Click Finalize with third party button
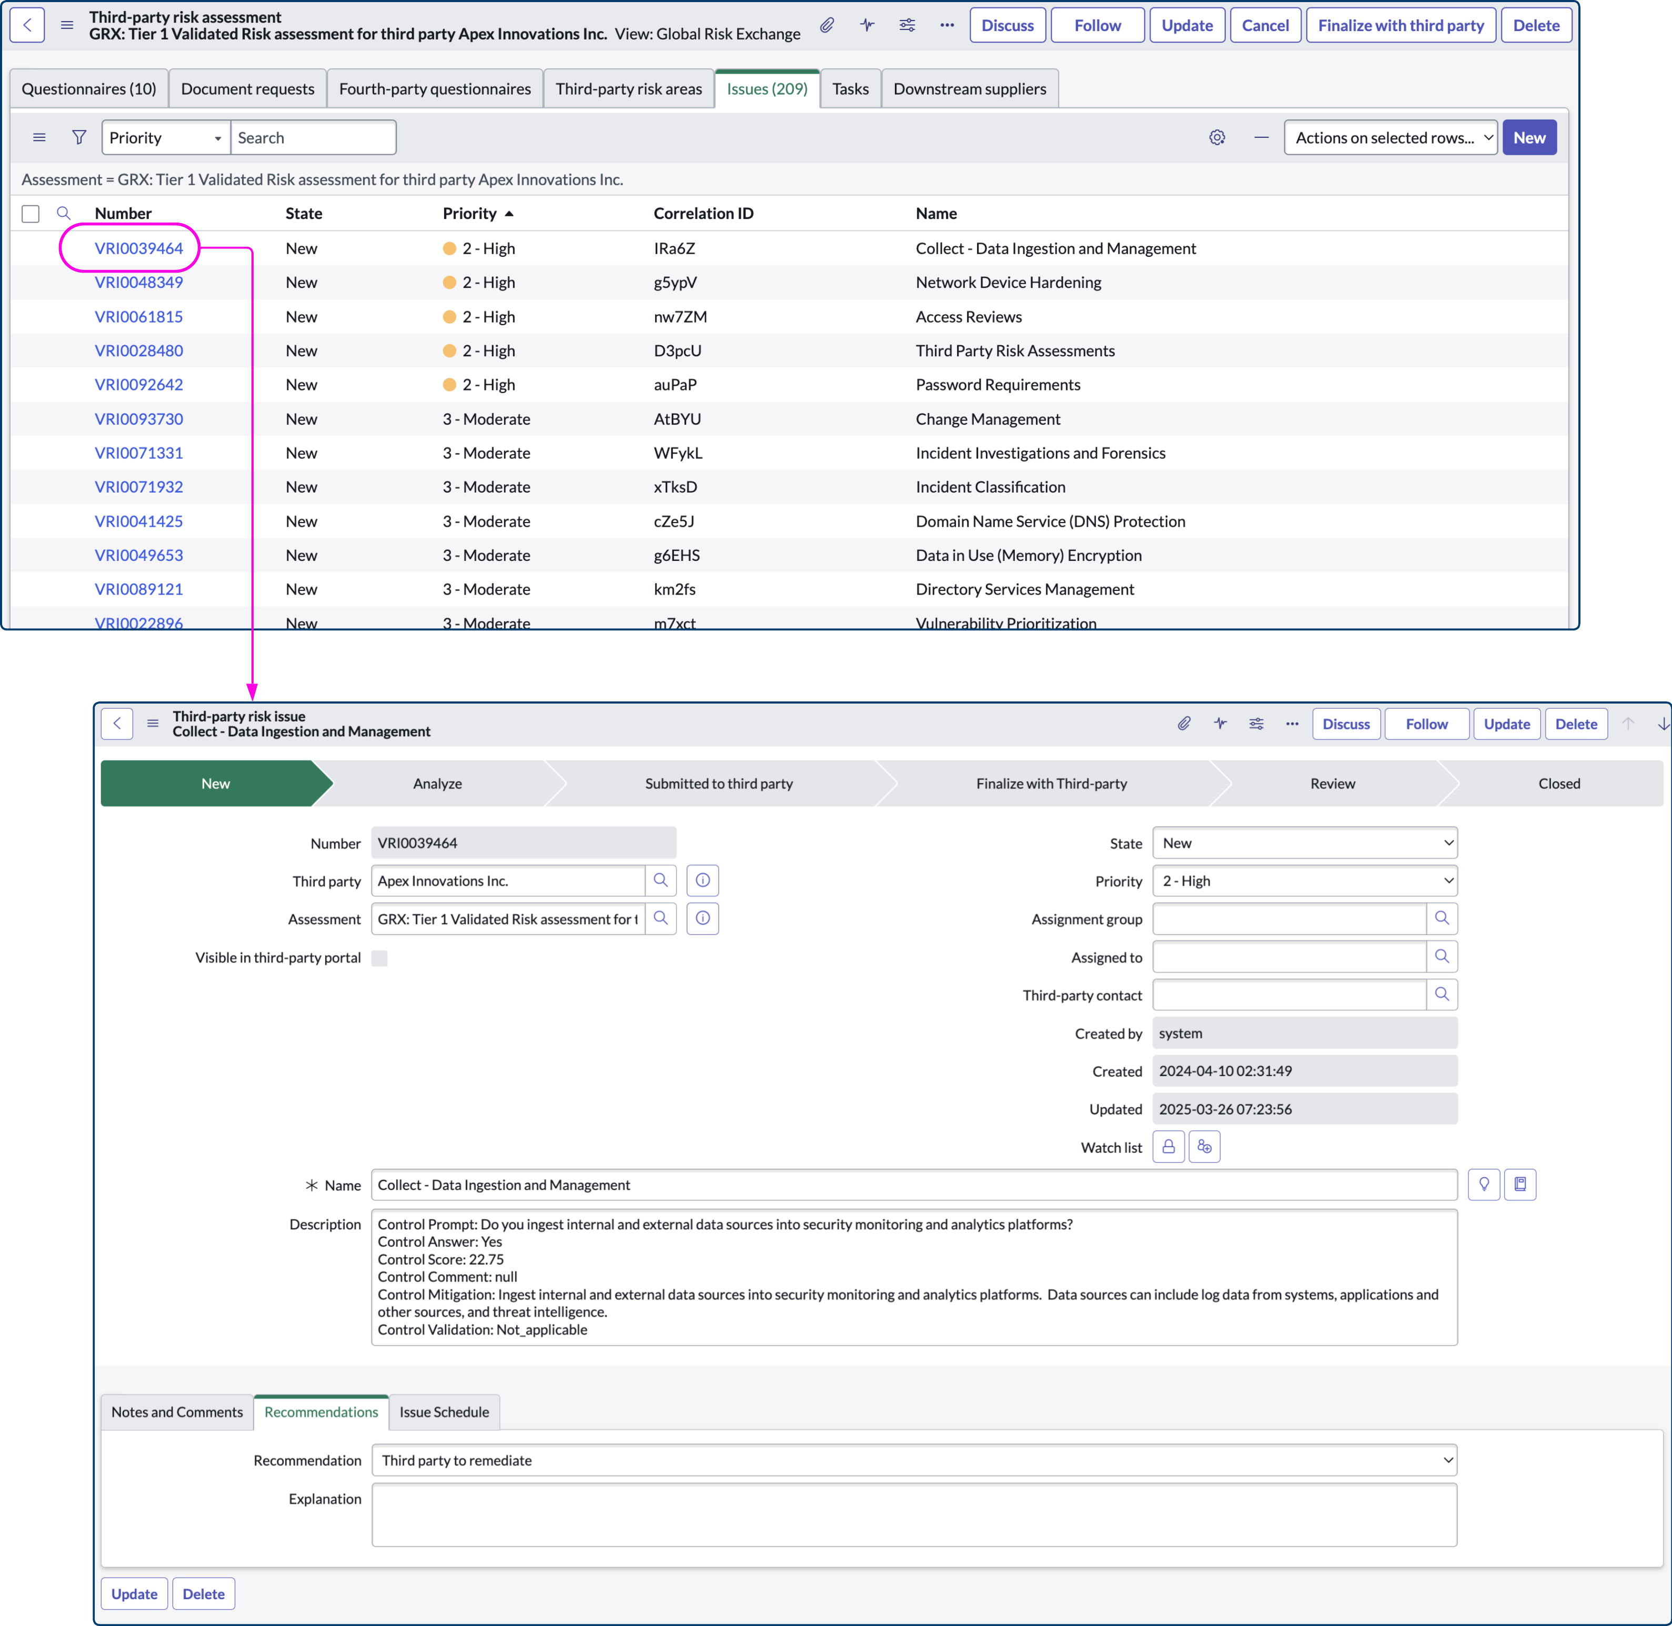 point(1401,25)
